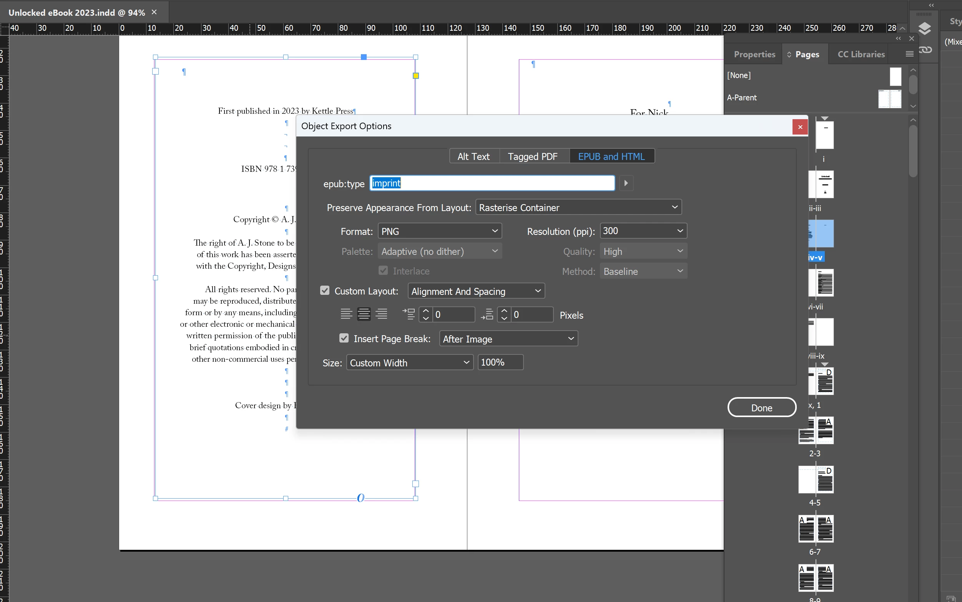Switch to the Alt Text tab
This screenshot has height=602, width=962.
tap(473, 156)
